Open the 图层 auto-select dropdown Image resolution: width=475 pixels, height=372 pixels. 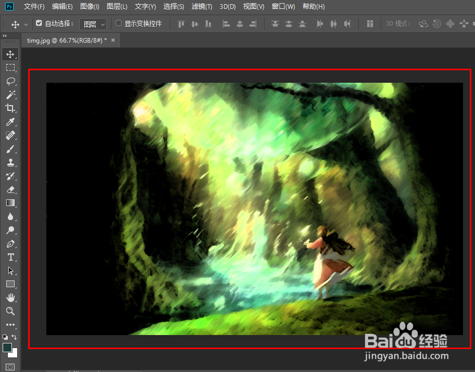coord(93,24)
